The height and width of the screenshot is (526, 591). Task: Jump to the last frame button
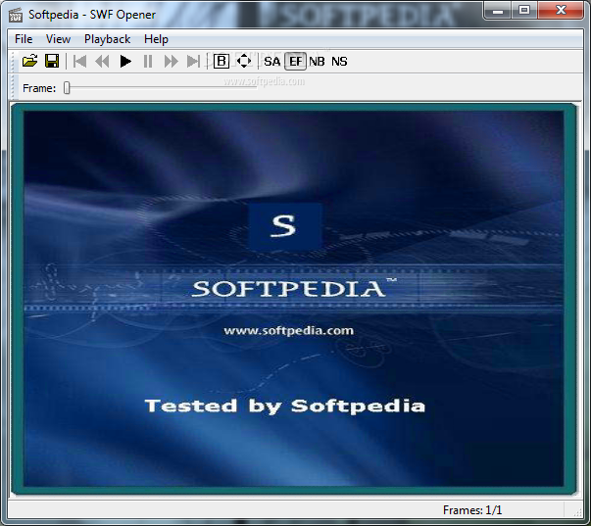pyautogui.click(x=193, y=61)
